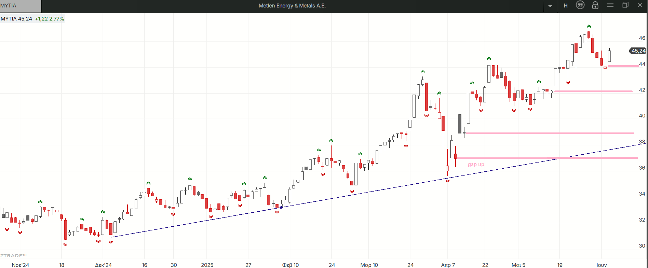This screenshot has height=268, width=648.
Task: Select the pink horizontal line near 42
Action: point(593,91)
